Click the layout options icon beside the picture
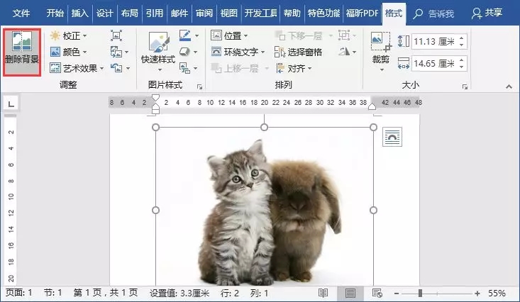Image resolution: width=520 pixels, height=302 pixels. (x=392, y=137)
